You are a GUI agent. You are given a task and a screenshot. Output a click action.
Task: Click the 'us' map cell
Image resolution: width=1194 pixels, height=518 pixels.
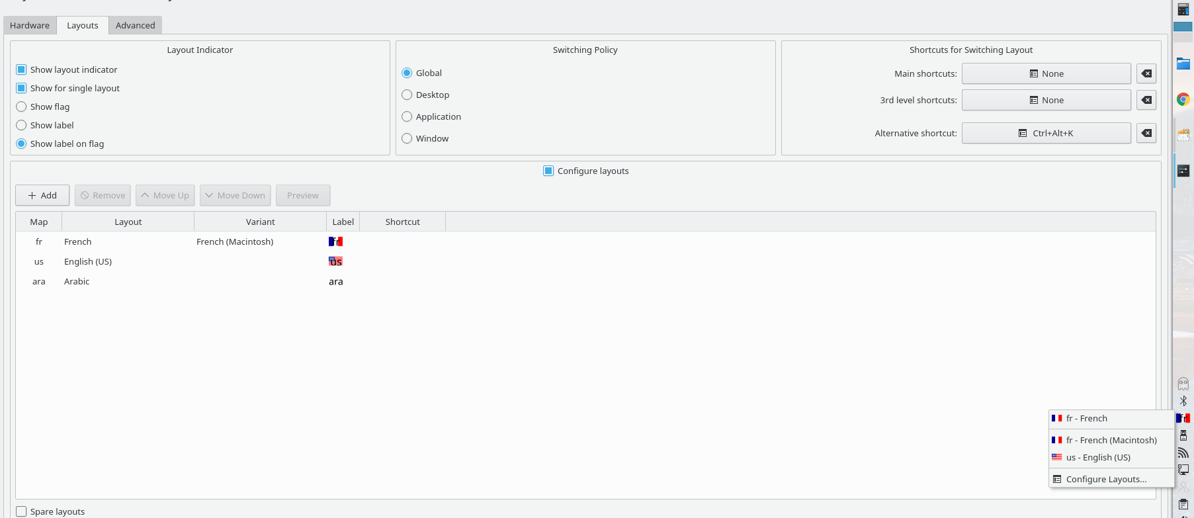pyautogui.click(x=39, y=261)
